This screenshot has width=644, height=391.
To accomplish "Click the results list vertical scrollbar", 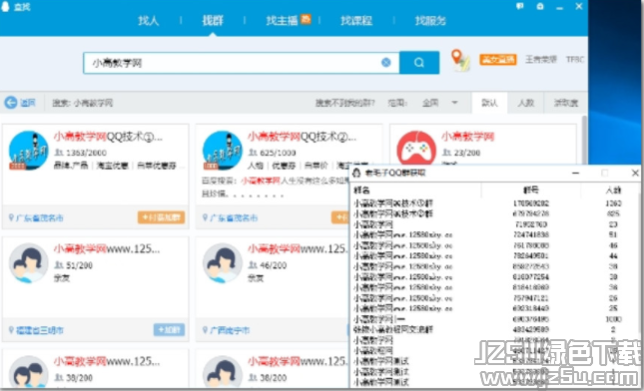I will 584,141.
